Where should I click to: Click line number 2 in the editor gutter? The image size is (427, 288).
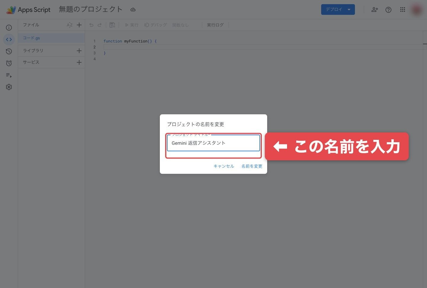click(95, 47)
